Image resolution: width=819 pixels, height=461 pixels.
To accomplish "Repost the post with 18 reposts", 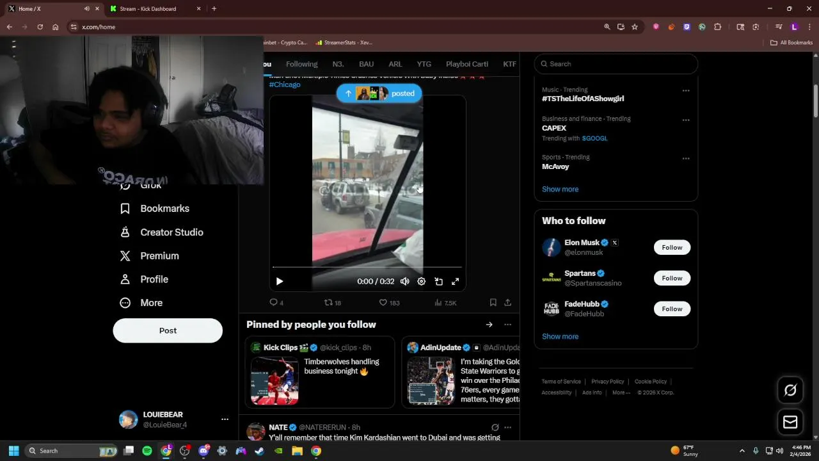I will click(333, 302).
